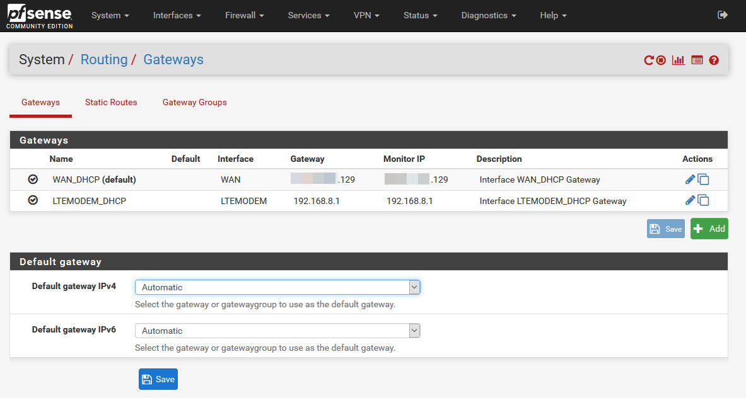Image resolution: width=746 pixels, height=398 pixels.
Task: Toggle the WAN_DHCP gateway status check icon
Action: click(x=33, y=179)
